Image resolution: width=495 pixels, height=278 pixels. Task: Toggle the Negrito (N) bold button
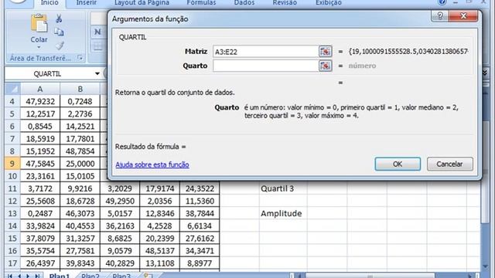point(97,32)
